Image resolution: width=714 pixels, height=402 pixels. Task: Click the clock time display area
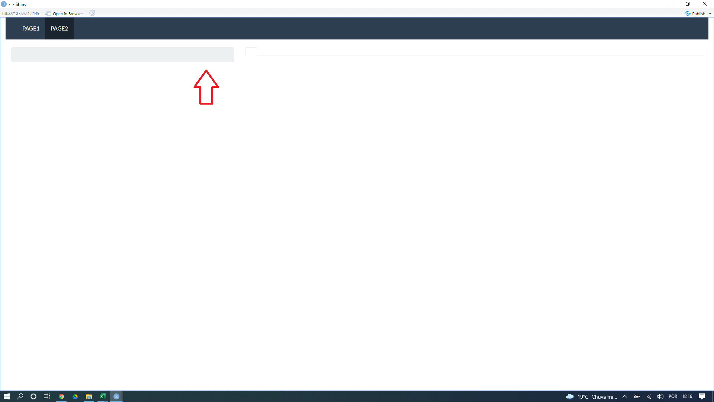(x=689, y=396)
